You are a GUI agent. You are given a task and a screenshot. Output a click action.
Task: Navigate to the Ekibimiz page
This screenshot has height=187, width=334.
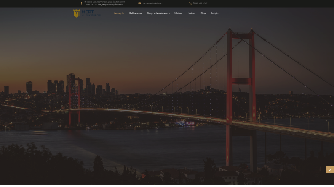178,13
